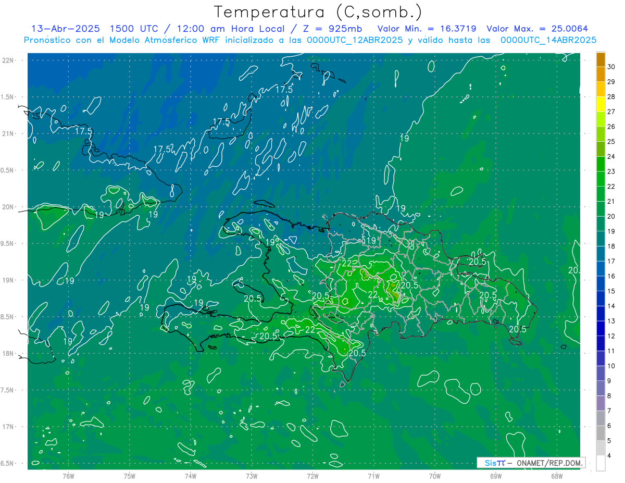The height and width of the screenshot is (483, 625).
Task: Click the 27 value on the color scale
Action: 611,112
